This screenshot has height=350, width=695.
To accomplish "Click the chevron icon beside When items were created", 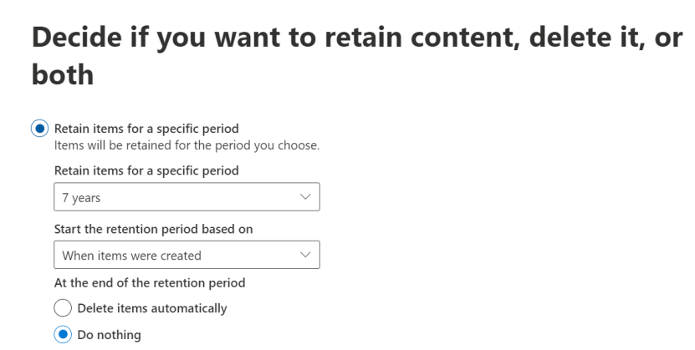I will coord(305,255).
